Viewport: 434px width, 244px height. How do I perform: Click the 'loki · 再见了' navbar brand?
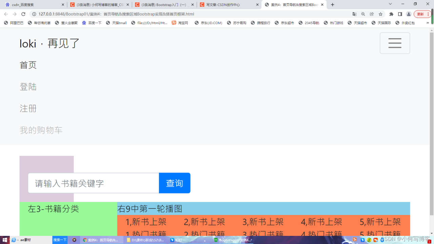click(x=50, y=43)
